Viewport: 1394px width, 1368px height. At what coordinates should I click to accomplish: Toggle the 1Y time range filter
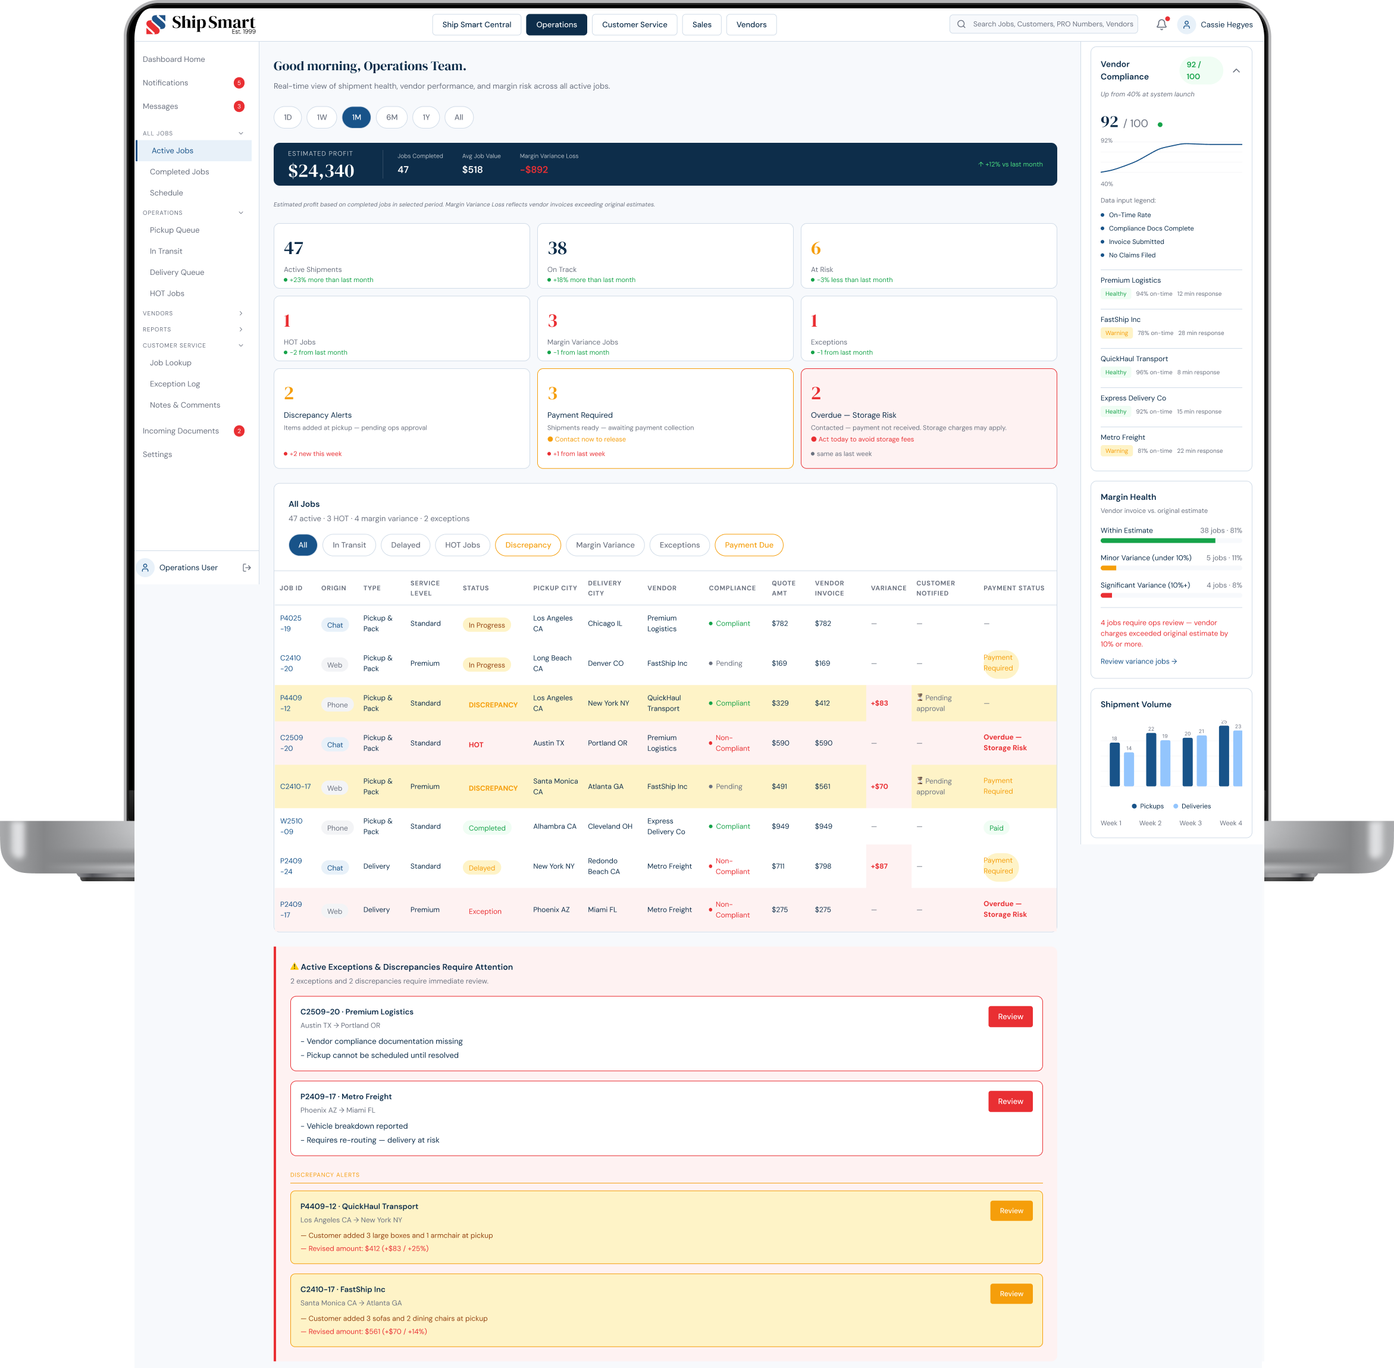point(425,117)
